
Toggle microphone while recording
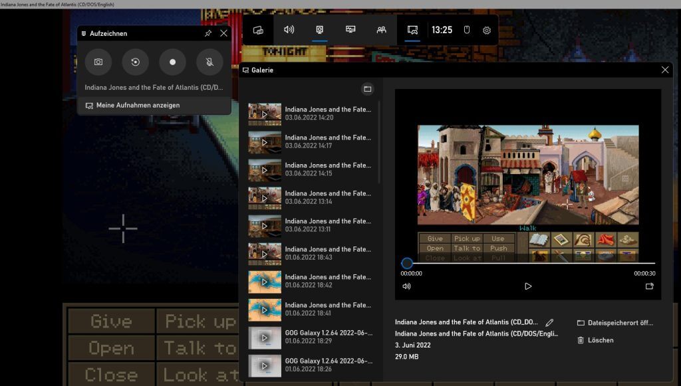pyautogui.click(x=209, y=62)
